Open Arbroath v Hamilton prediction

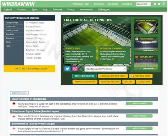coord(35,31)
